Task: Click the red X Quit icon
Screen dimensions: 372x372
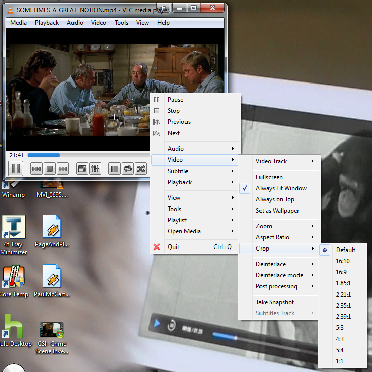Action: (157, 247)
